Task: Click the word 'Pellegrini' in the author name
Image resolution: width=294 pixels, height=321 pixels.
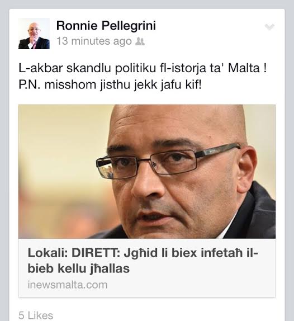Action: click(129, 26)
